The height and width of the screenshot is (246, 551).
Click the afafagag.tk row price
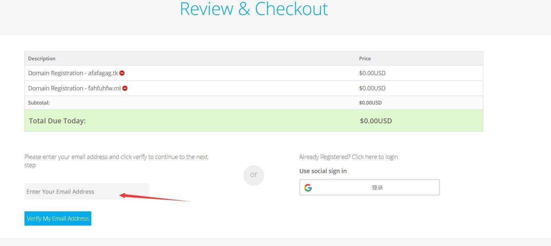pos(372,73)
